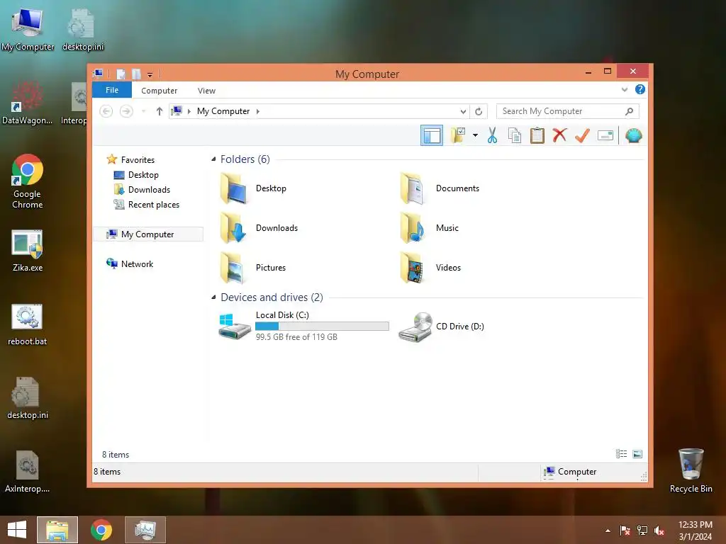This screenshot has width=726, height=544.
Task: Select Local Disk (C:) drive
Action: (x=303, y=326)
